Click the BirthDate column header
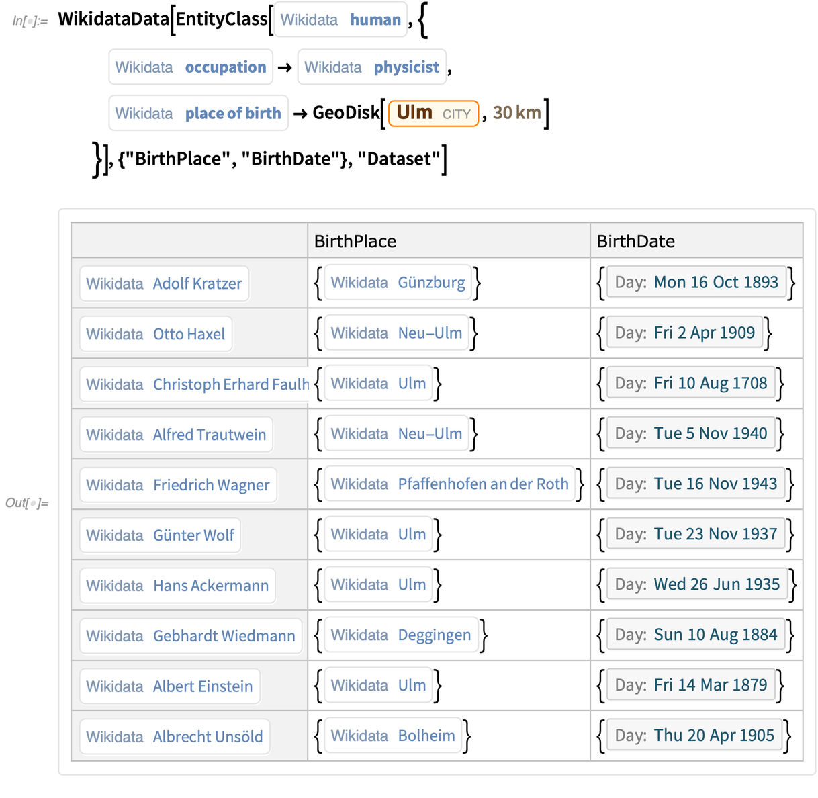The image size is (818, 798). (x=635, y=240)
